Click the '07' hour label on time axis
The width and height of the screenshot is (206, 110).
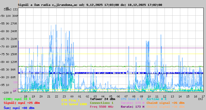(x=126, y=96)
